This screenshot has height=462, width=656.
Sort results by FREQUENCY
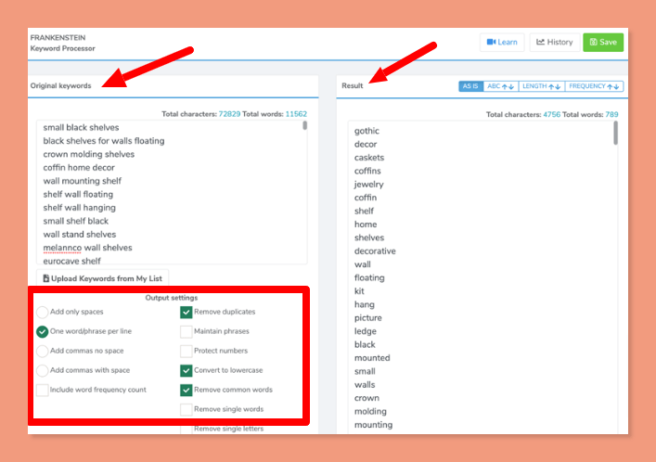[x=594, y=86]
